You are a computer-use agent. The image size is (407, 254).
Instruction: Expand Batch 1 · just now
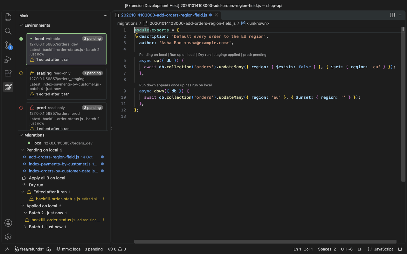[x=25, y=227]
